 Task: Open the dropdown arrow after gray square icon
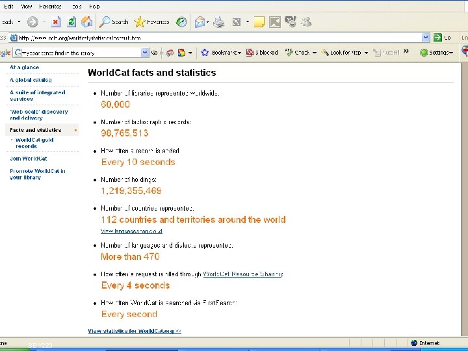click(x=248, y=22)
